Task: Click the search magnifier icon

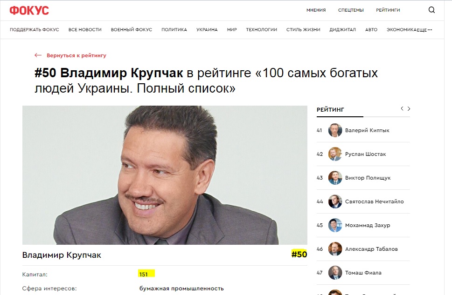Action: 431,10
